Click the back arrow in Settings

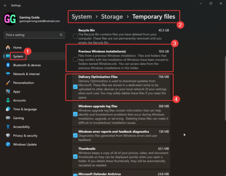5,5
